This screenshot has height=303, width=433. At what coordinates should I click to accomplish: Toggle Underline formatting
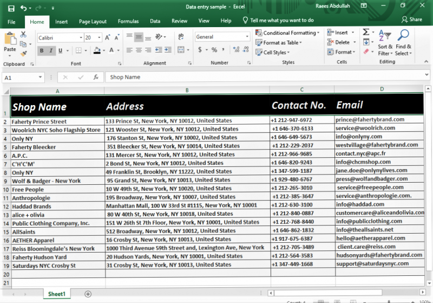[60, 50]
